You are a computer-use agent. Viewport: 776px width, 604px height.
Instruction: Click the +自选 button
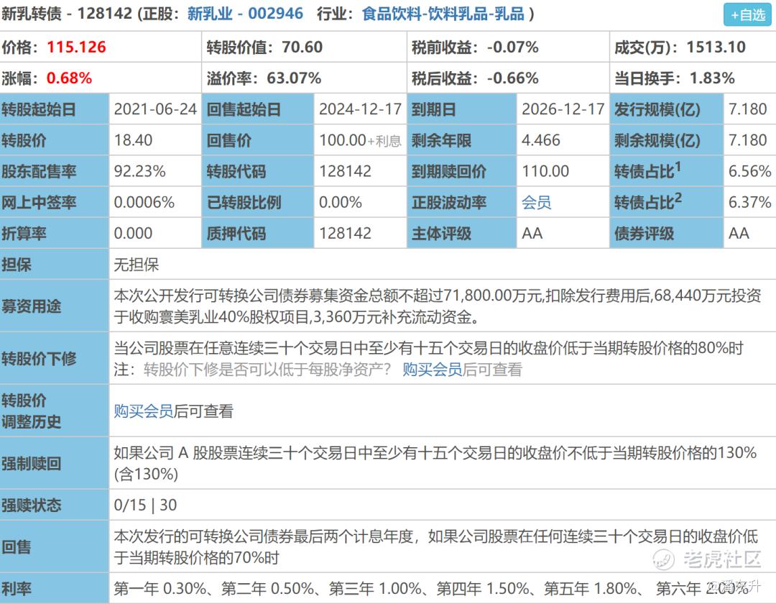pos(747,14)
